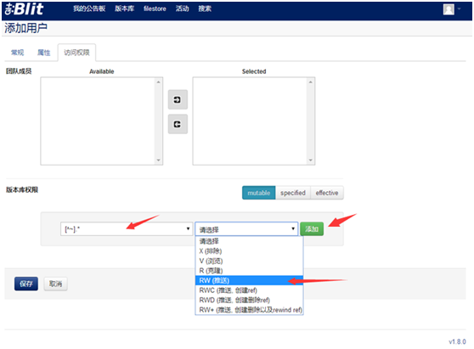Open 活动 in the navigation bar
Image resolution: width=474 pixels, height=349 pixels.
[x=183, y=8]
